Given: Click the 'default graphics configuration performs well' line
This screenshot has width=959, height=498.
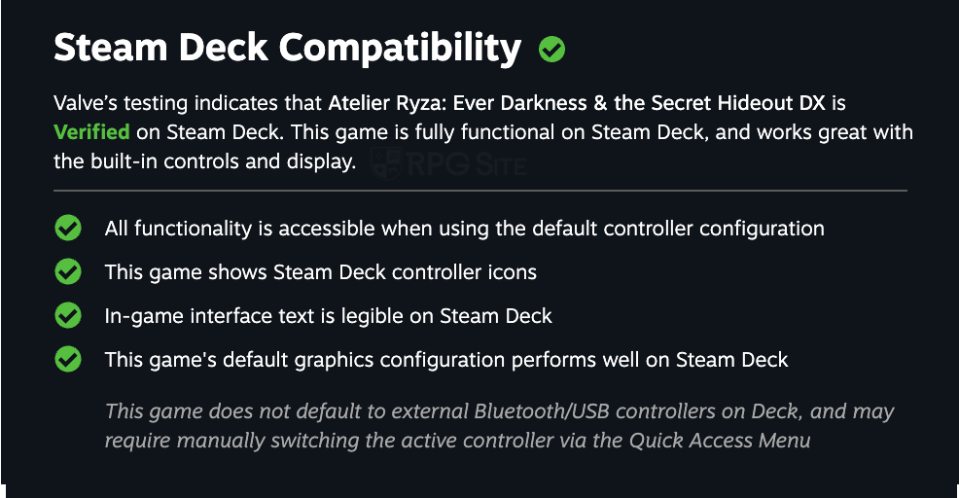Looking at the screenshot, I should 445,360.
